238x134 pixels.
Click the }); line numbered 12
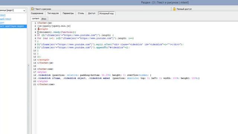(x=39, y=57)
